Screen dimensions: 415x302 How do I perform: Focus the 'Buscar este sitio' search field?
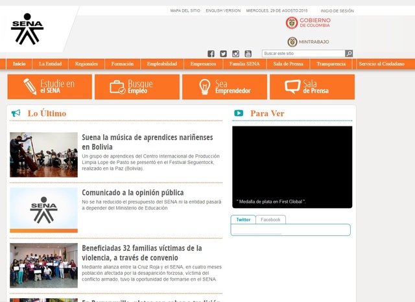303,53
